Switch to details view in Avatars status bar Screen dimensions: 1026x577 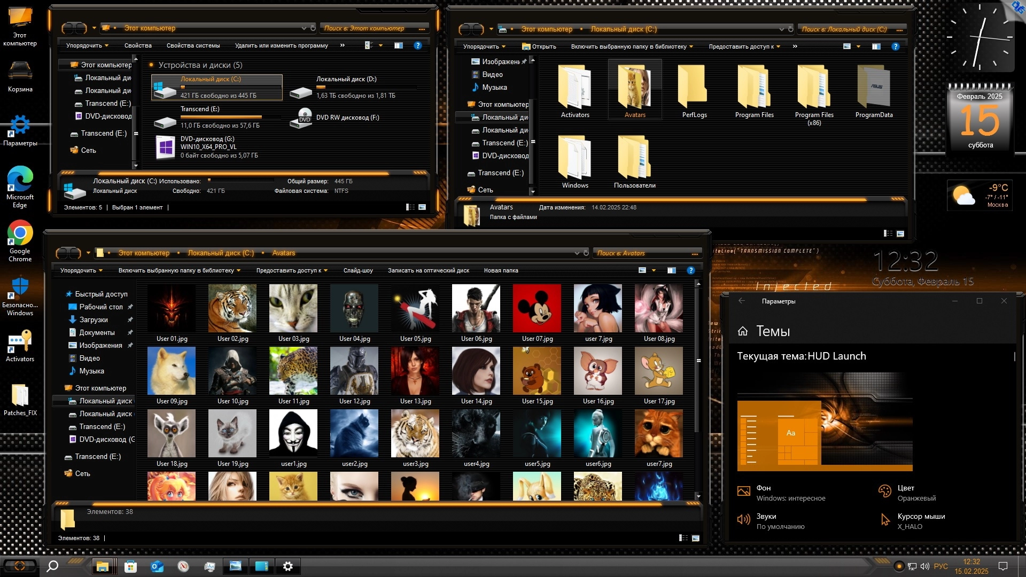tap(683, 538)
